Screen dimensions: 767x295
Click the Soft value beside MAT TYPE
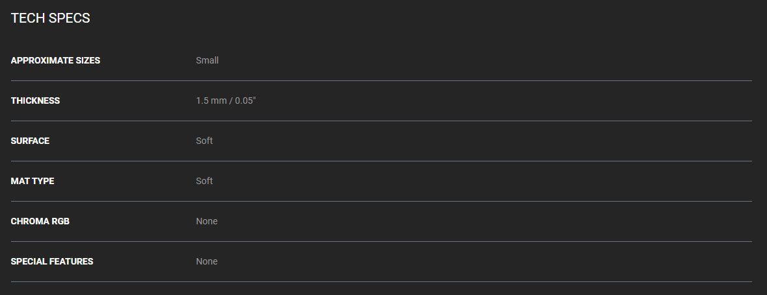click(x=205, y=181)
